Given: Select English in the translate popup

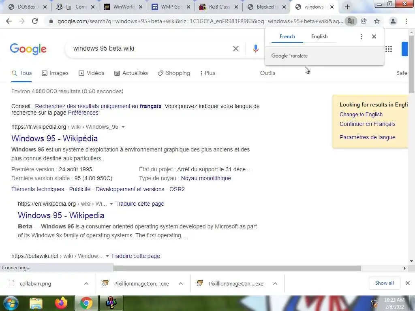Looking at the screenshot, I should [319, 36].
